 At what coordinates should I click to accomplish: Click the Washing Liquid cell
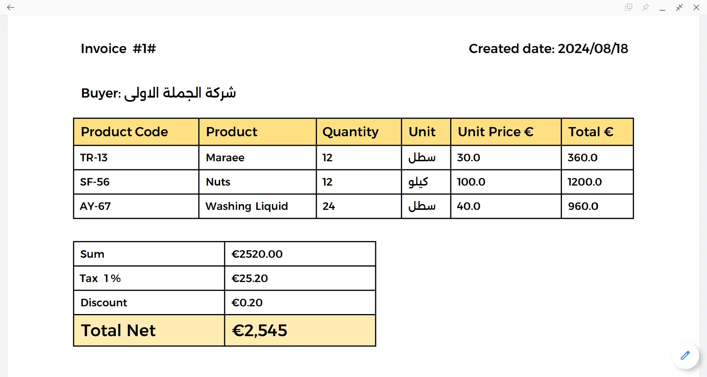[x=257, y=206]
